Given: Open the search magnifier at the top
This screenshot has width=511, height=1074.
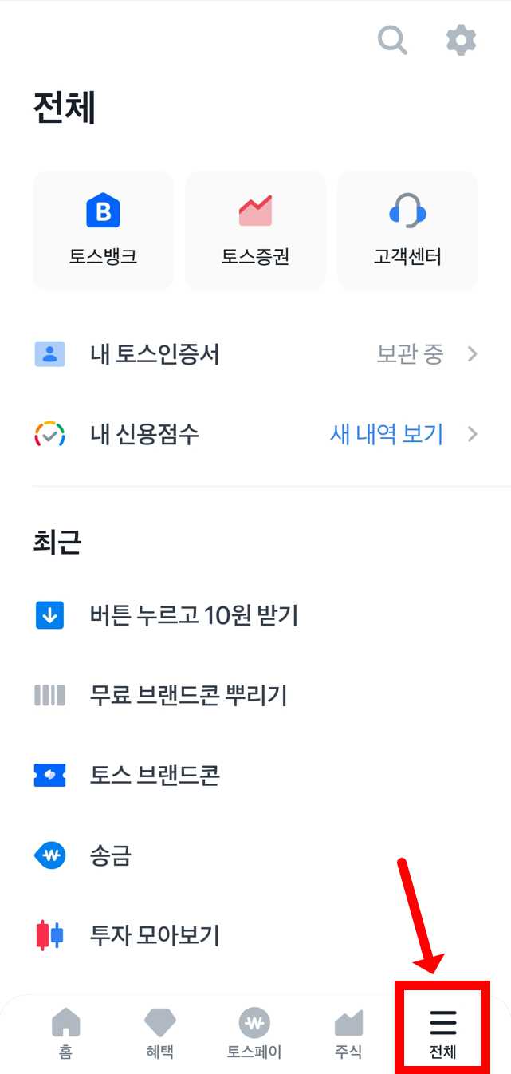Looking at the screenshot, I should coord(391,40).
